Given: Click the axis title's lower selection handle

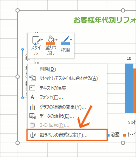Looking at the screenshot, I should click(23, 98).
